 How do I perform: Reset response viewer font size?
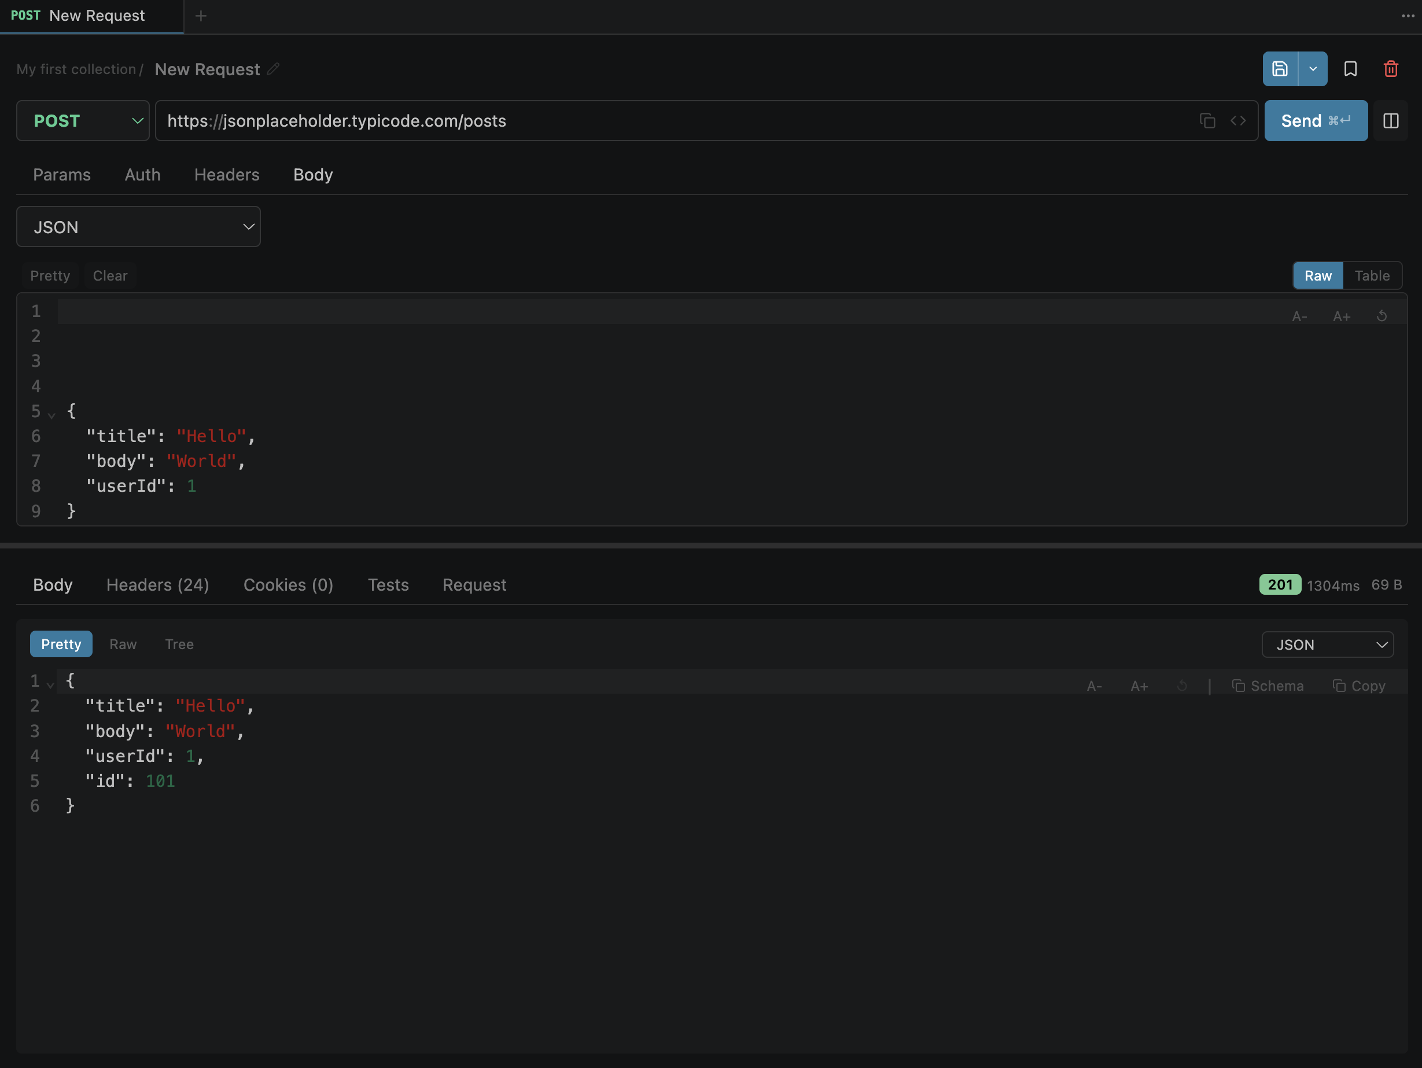[x=1181, y=686]
